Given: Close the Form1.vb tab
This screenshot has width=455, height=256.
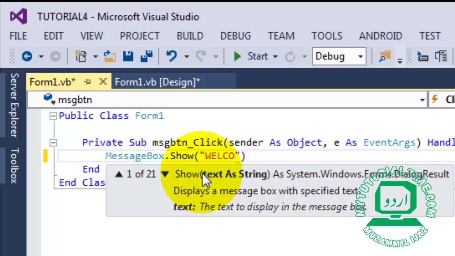Looking at the screenshot, I should click(x=103, y=82).
